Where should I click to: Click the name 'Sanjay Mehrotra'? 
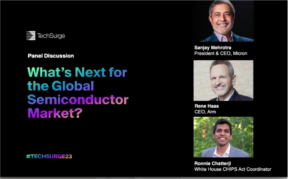pyautogui.click(x=213, y=48)
